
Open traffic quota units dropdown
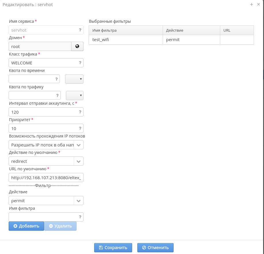click(75, 96)
